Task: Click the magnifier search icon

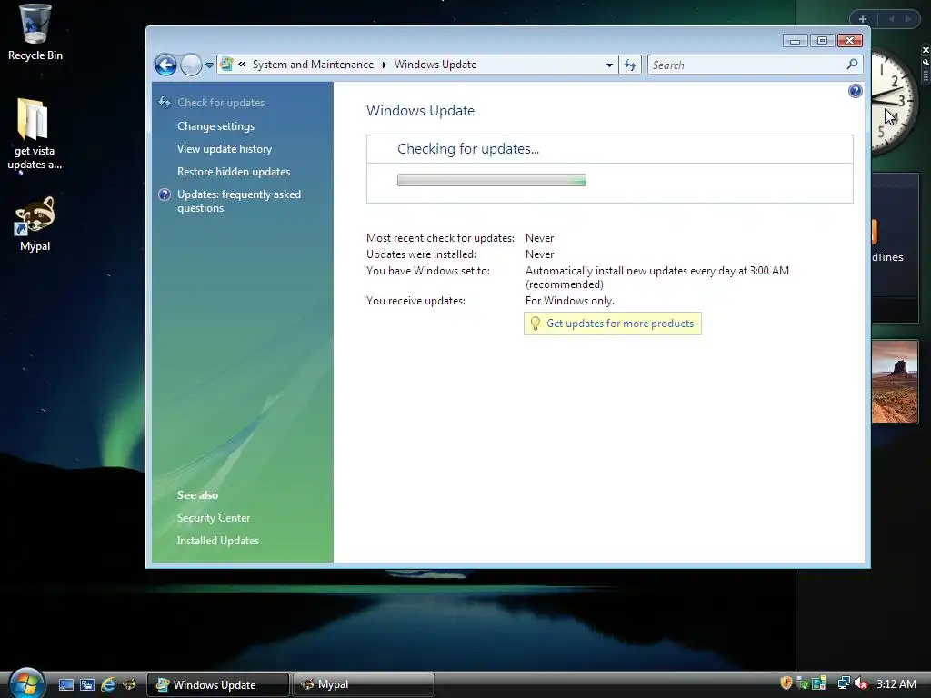Action: pos(853,65)
